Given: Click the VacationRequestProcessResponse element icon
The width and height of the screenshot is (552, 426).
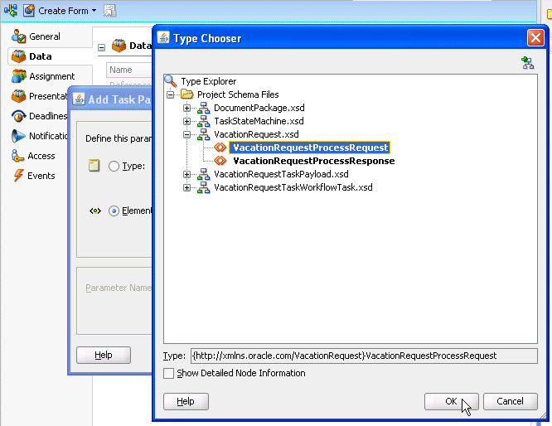Looking at the screenshot, I should pyautogui.click(x=220, y=161).
